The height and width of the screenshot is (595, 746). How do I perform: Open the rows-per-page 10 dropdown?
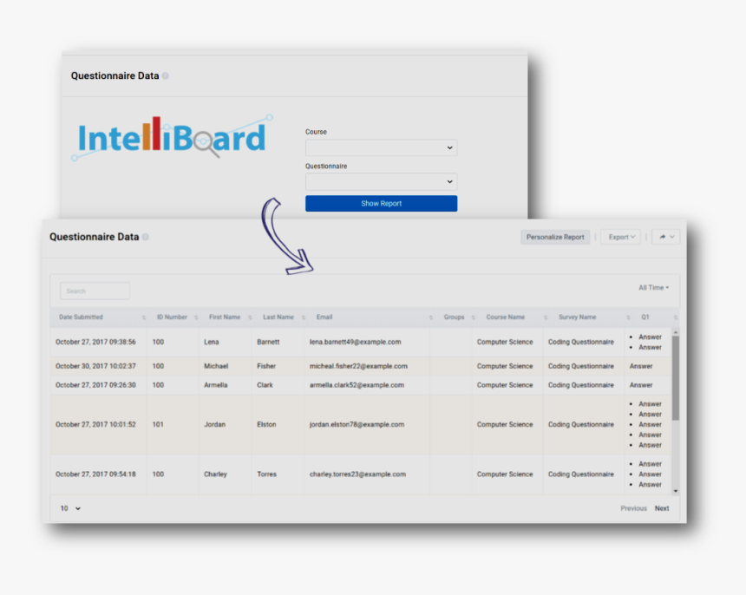tap(70, 508)
